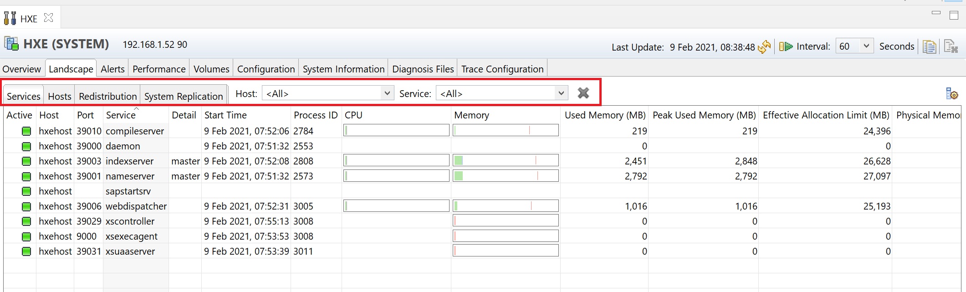Switch to the Hosts sub-tab
Screen dimensions: 966x292
click(x=60, y=96)
